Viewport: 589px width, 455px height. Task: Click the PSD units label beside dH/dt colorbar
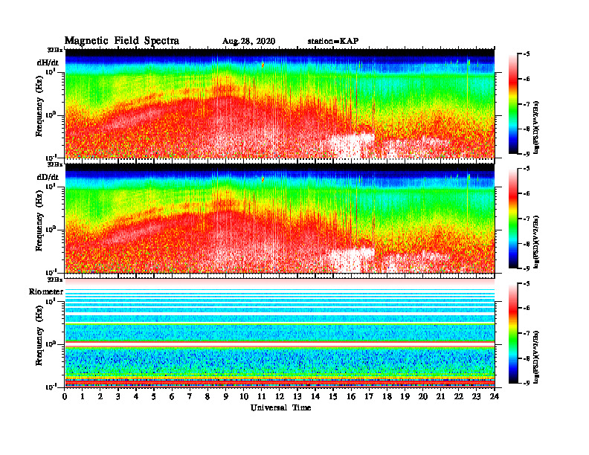click(536, 126)
